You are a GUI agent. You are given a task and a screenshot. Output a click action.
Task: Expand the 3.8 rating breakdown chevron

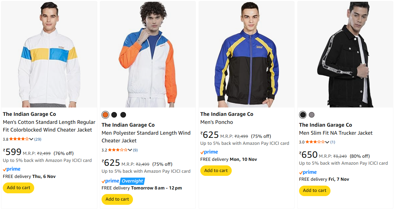pyautogui.click(x=31, y=139)
